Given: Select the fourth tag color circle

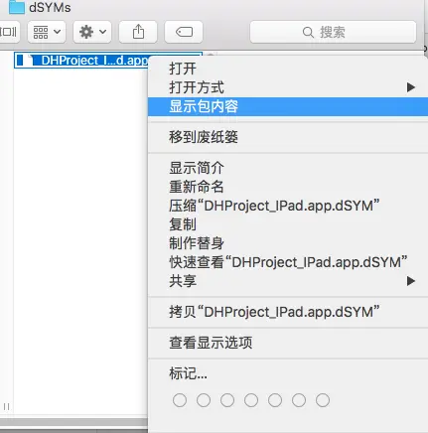Looking at the screenshot, I should coord(251,400).
